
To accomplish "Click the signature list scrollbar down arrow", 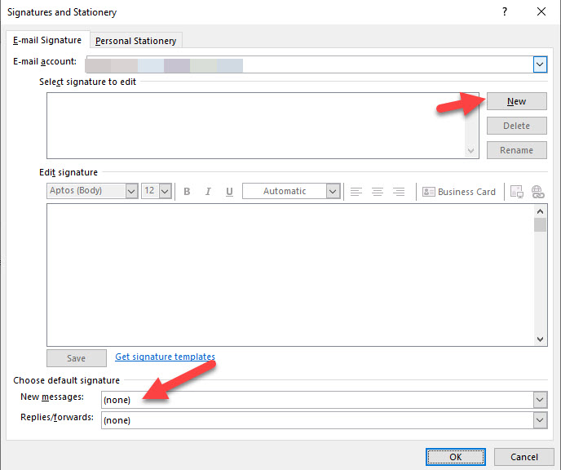I will click(x=470, y=151).
